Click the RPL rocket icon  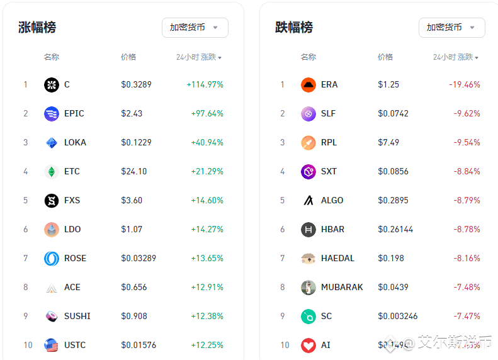(x=308, y=142)
